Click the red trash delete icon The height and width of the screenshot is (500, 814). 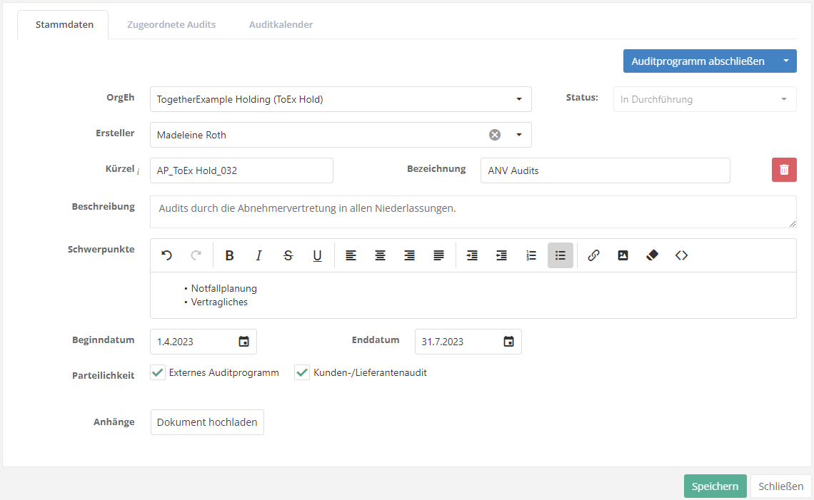click(784, 170)
